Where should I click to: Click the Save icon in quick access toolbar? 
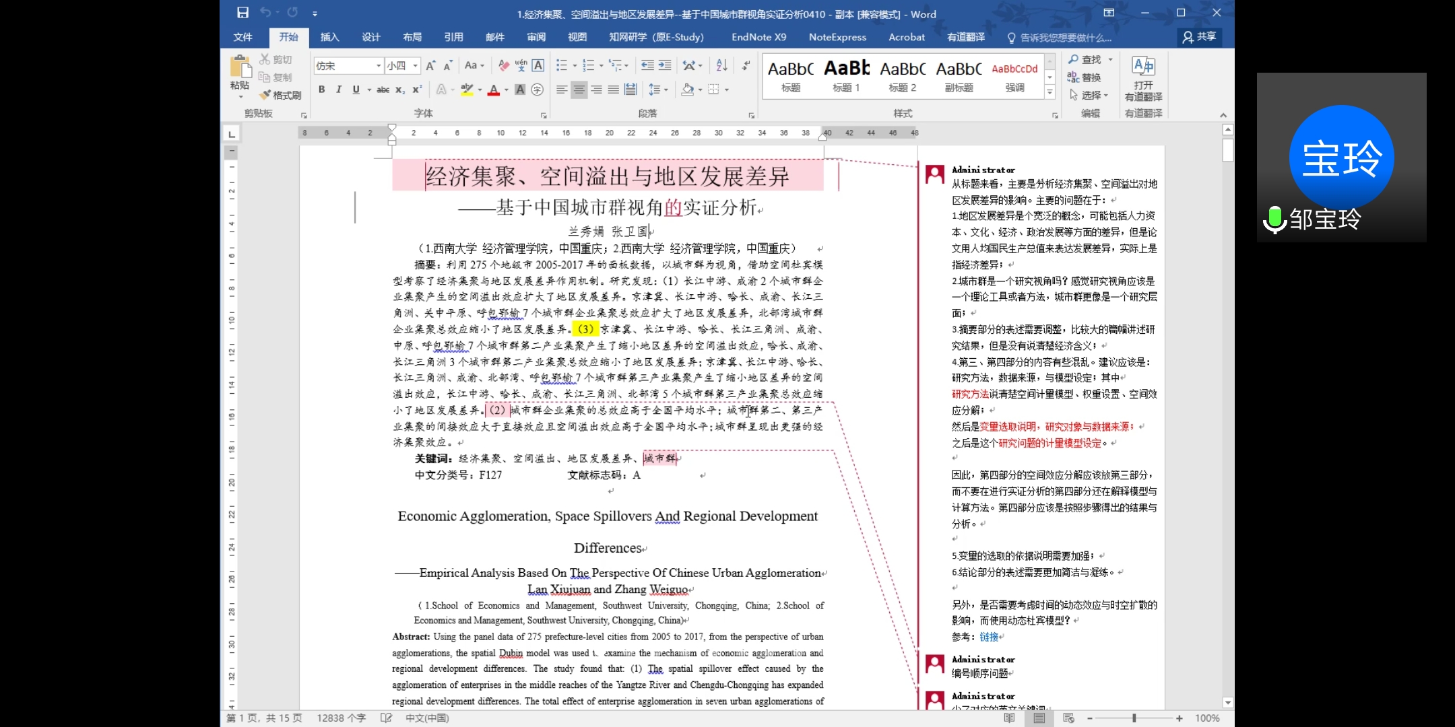point(242,12)
